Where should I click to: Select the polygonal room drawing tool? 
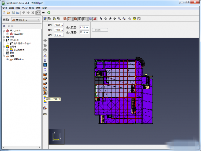click(45, 56)
